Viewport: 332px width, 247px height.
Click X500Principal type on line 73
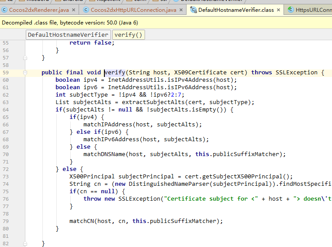[92, 177]
